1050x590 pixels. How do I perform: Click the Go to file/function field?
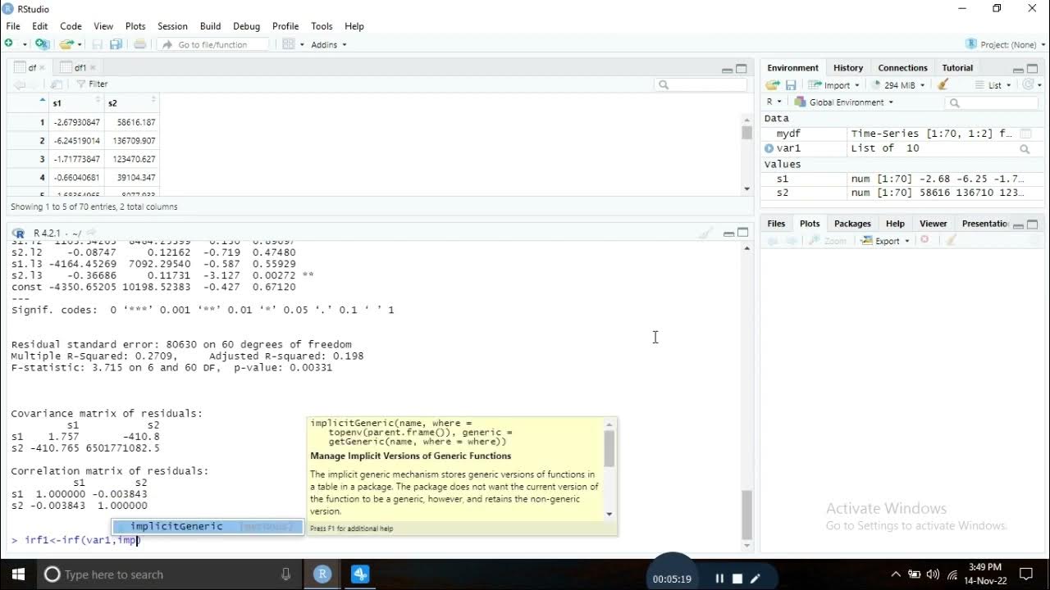coord(212,44)
